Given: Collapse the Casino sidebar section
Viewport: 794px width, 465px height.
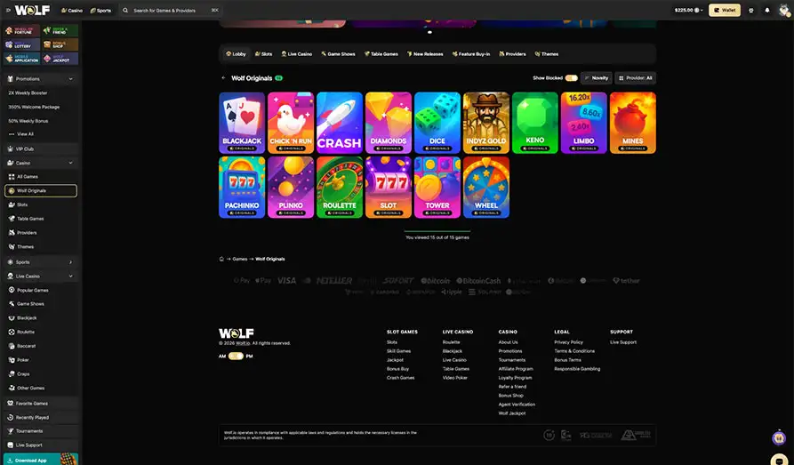Looking at the screenshot, I should [x=70, y=163].
